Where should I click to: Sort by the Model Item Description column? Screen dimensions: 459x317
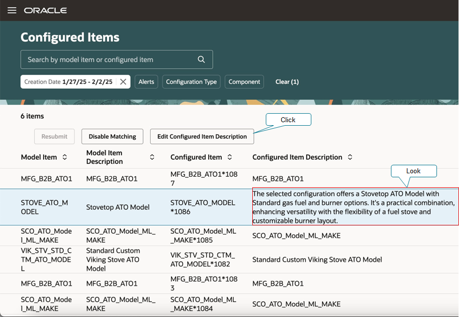pos(152,157)
